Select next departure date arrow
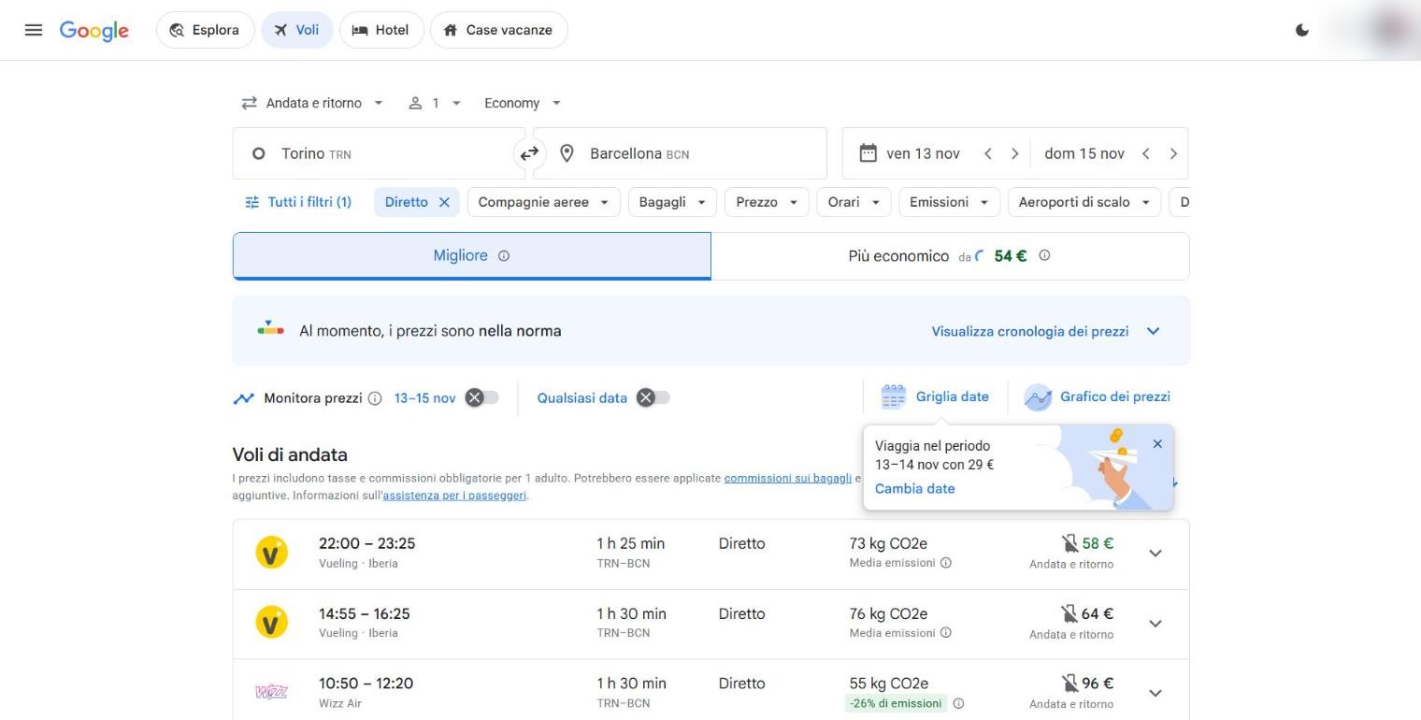1421x720 pixels. pos(1014,153)
